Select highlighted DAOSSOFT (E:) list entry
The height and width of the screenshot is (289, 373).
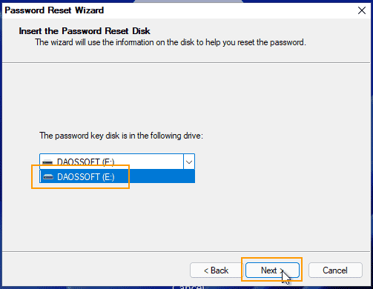pyautogui.click(x=117, y=176)
